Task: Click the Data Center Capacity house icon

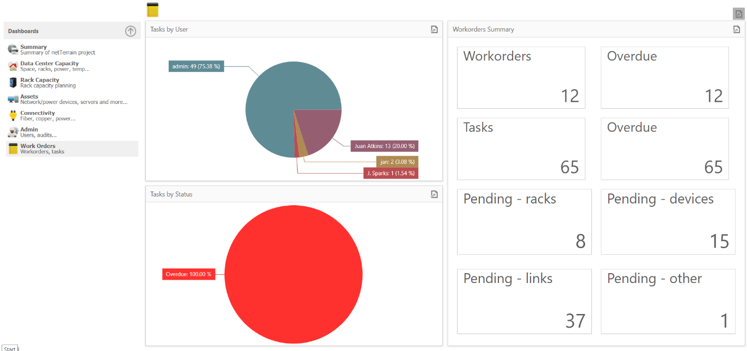Action: coord(13,66)
